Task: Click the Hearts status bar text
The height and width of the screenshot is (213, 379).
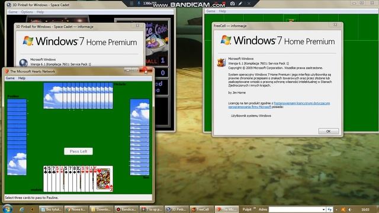Action: click(x=31, y=198)
